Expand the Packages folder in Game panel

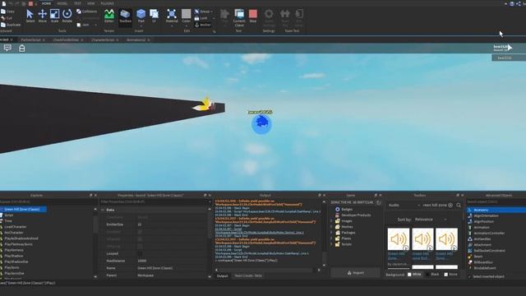tap(332, 233)
